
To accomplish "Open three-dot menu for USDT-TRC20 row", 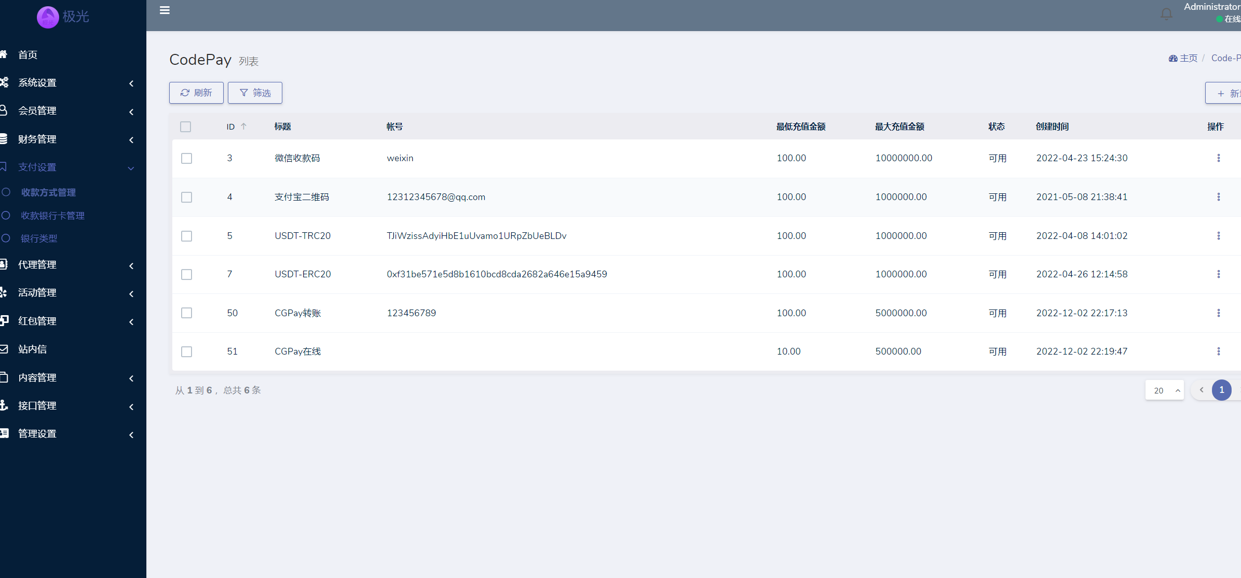I will coord(1218,236).
